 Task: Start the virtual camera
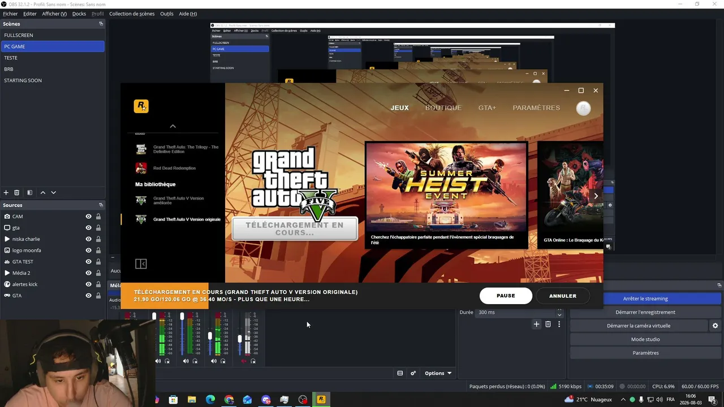point(639,326)
